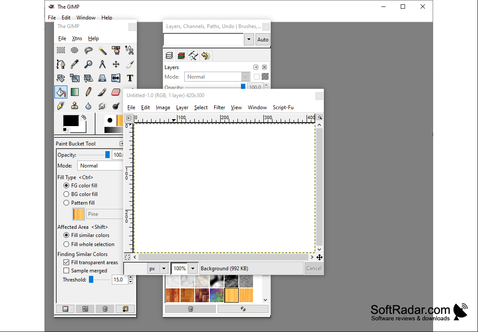Image resolution: width=478 pixels, height=332 pixels.
Task: Pick the Free Select lasso tool
Action: 89,50
